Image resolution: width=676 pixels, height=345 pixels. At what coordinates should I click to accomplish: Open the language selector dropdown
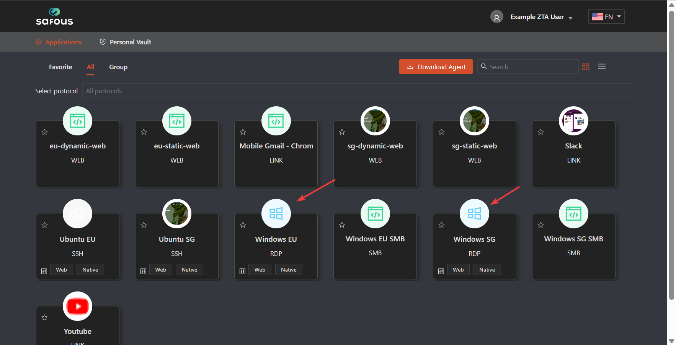point(606,16)
